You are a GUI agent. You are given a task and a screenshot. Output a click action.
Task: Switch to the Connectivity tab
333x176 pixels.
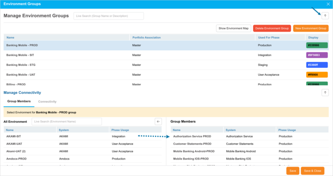[47, 102]
